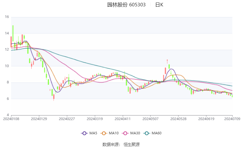This screenshot has height=147, width=242.
Task: Click the data source text 恒生聚源
Action: point(132,144)
